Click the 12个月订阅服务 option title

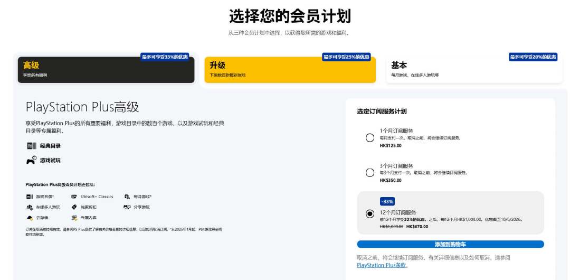(x=398, y=212)
